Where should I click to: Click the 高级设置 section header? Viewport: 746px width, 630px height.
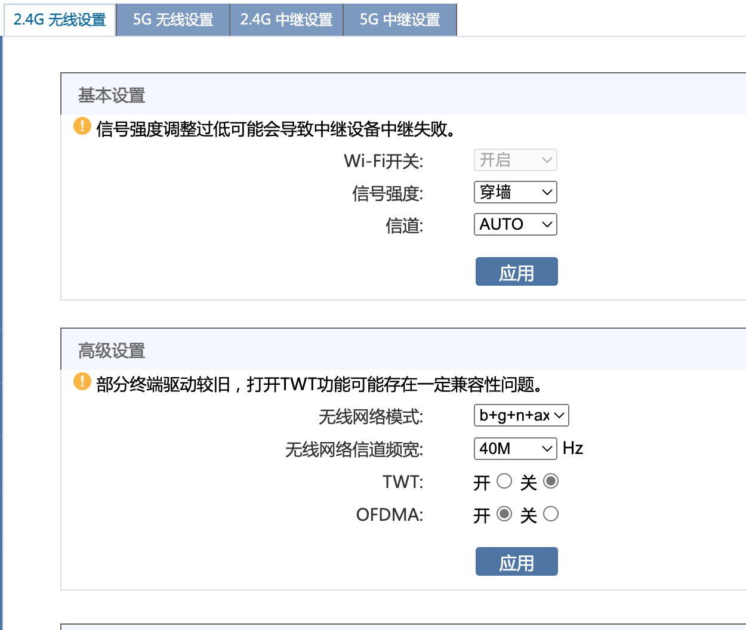(x=112, y=350)
